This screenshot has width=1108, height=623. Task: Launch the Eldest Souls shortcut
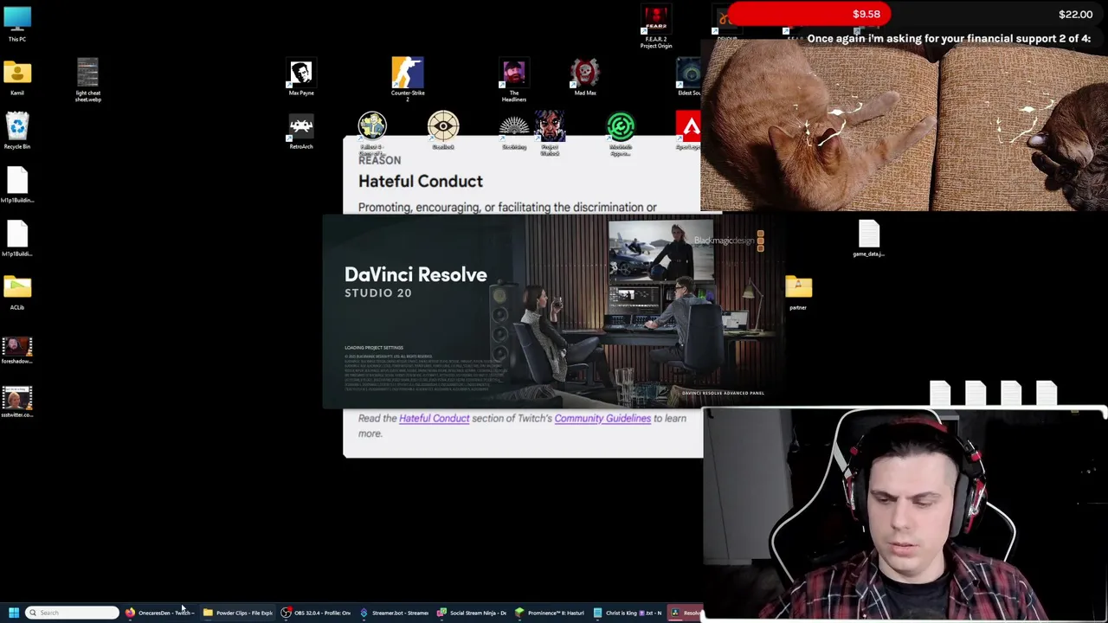689,77
